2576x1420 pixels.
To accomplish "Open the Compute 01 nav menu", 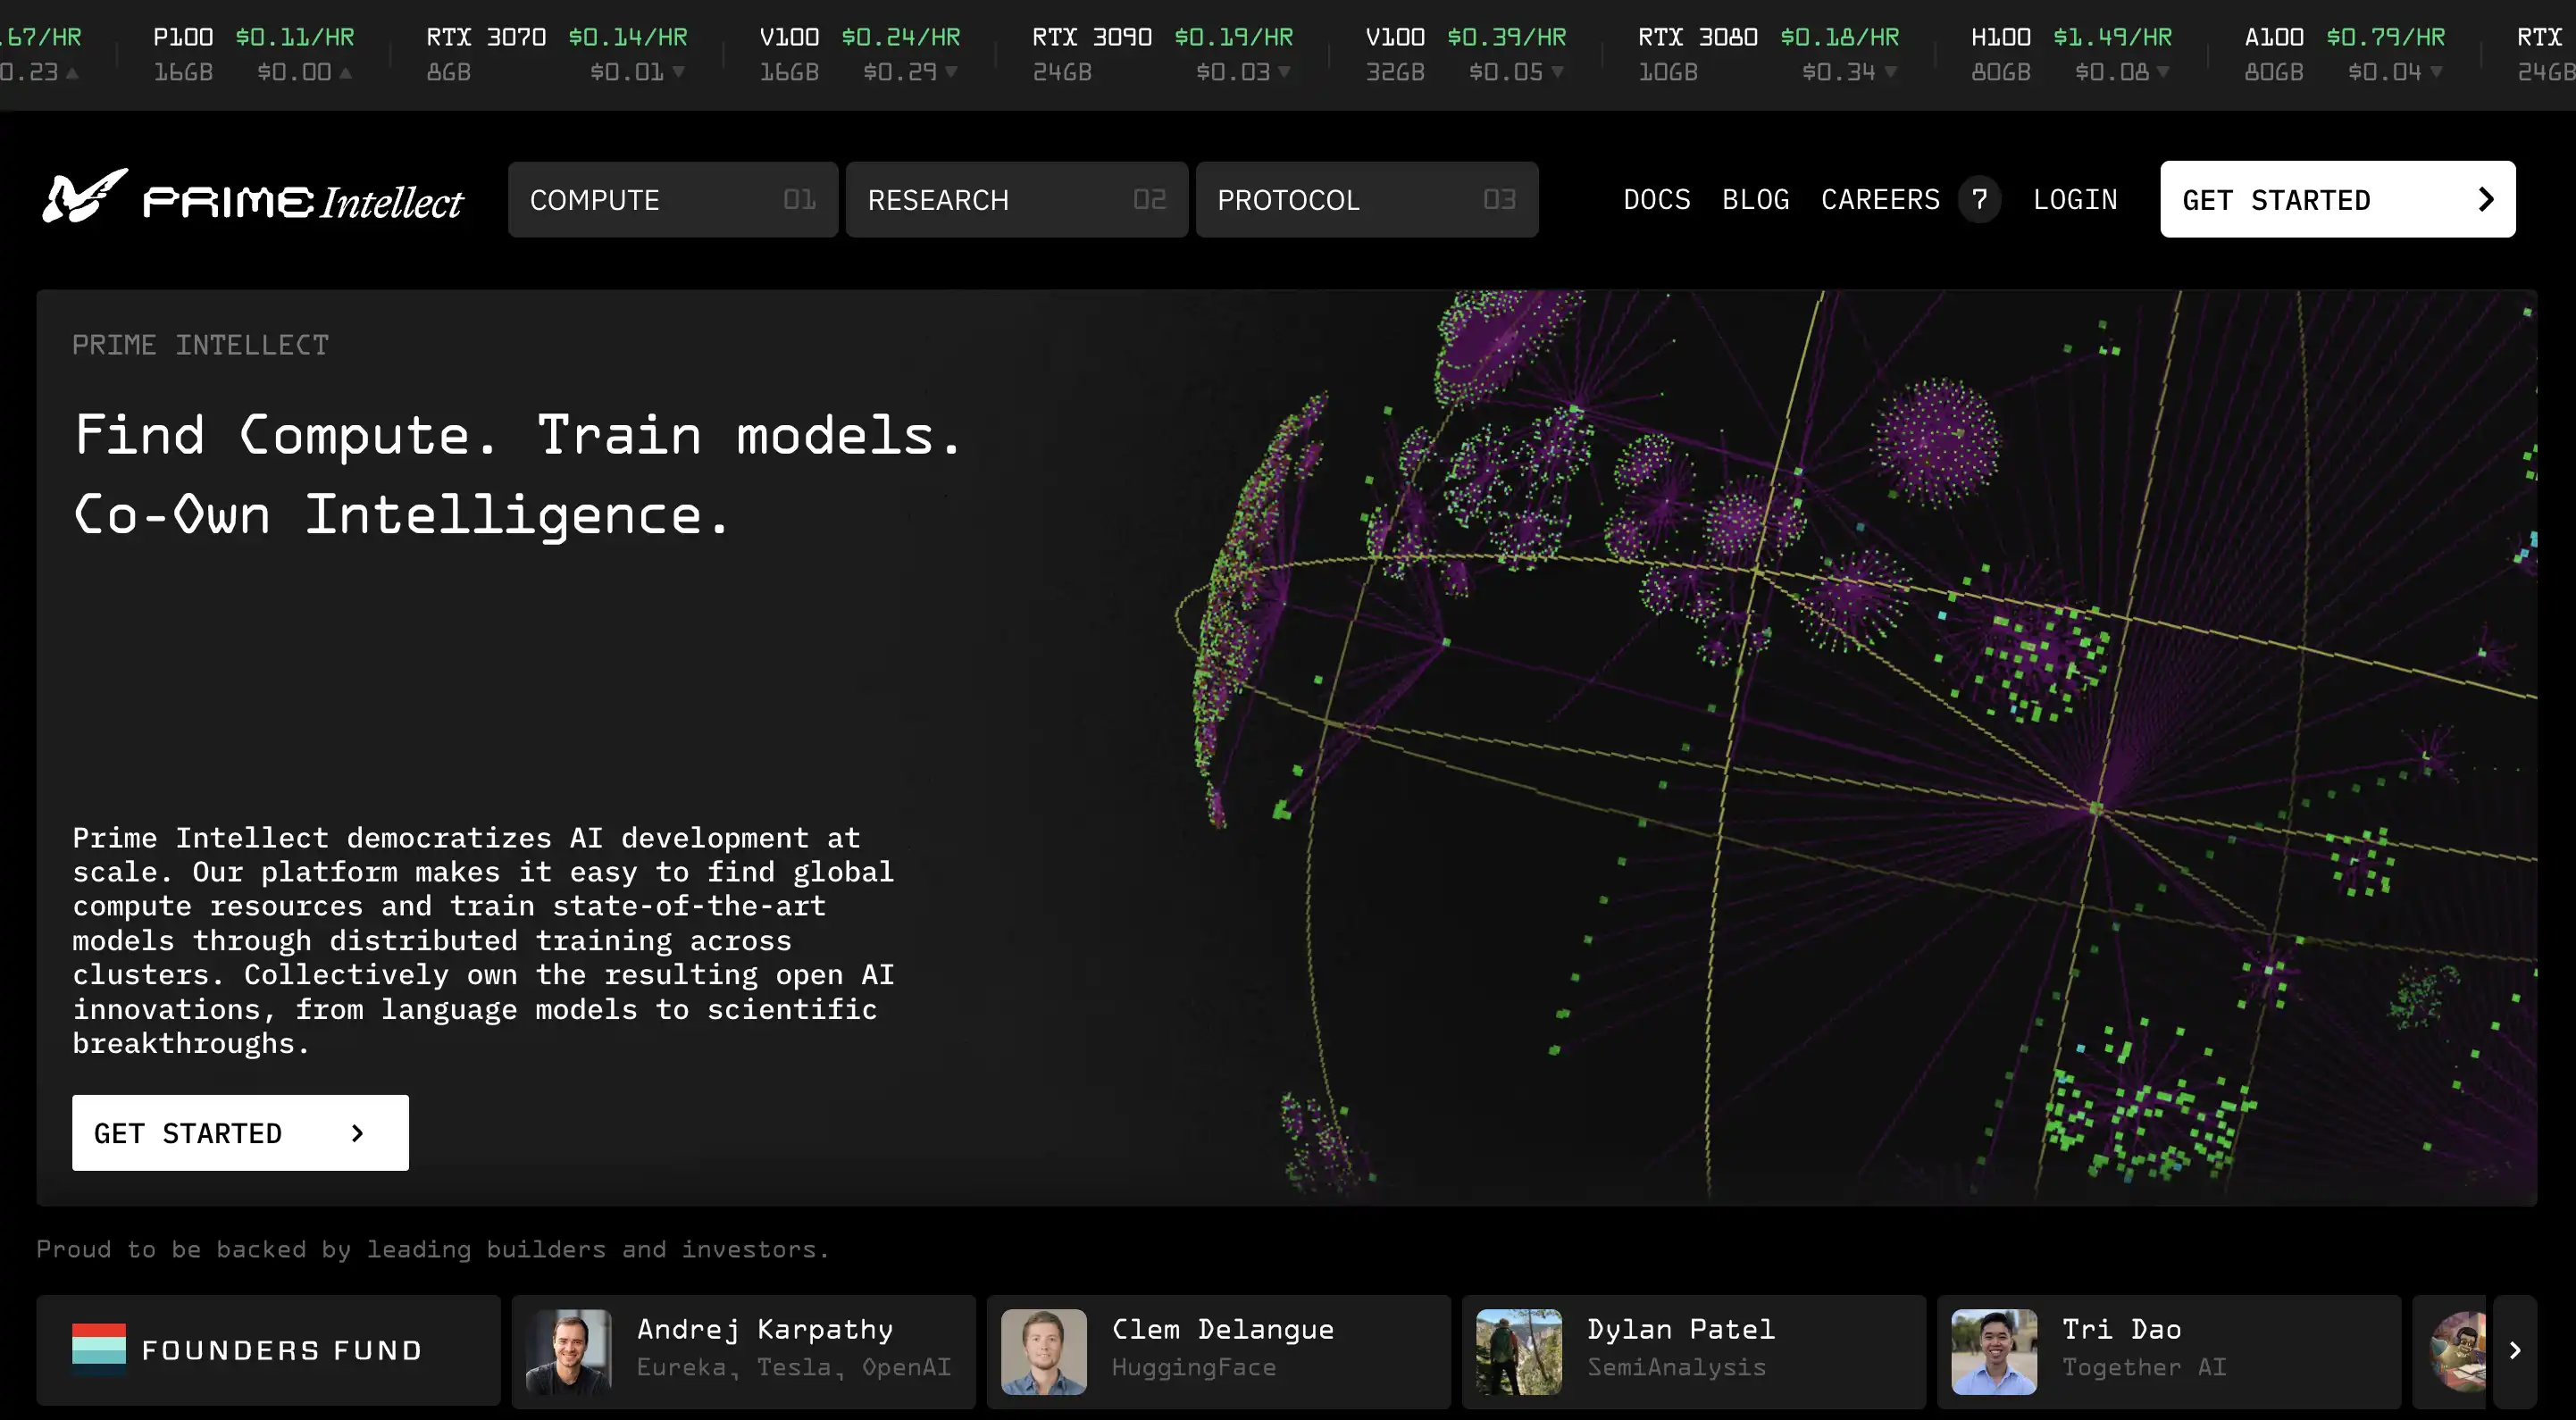I will [672, 200].
